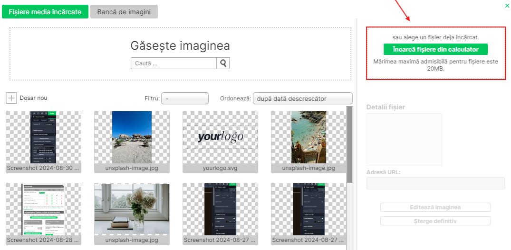The height and width of the screenshot is (250, 511).
Task: Pick the flowers by window image thumbnail
Action: (132, 210)
